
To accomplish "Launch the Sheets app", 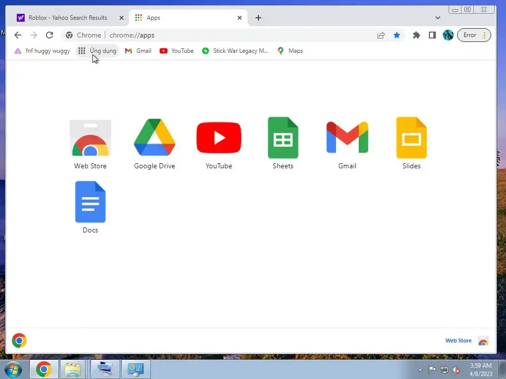I will pos(283,138).
